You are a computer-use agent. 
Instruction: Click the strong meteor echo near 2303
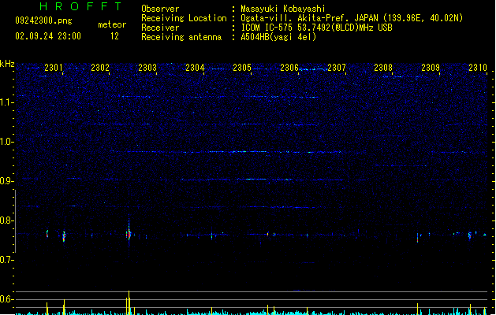129,235
